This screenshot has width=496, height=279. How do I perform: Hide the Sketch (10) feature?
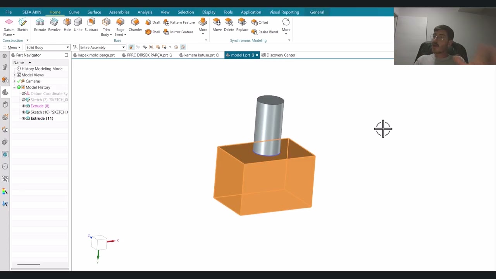pyautogui.click(x=24, y=112)
